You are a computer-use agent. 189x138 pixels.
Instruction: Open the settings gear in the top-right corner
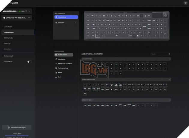tap(185, 3)
